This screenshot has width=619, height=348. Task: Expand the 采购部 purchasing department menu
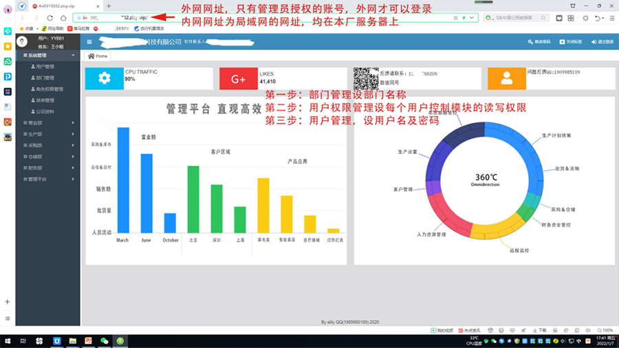(47, 146)
